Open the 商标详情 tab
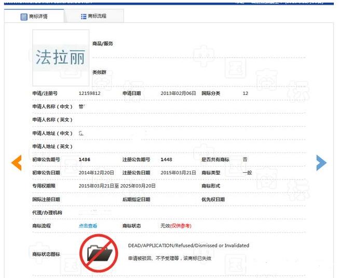 [34, 16]
